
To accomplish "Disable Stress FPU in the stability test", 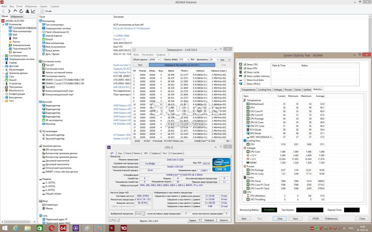I will (x=245, y=69).
